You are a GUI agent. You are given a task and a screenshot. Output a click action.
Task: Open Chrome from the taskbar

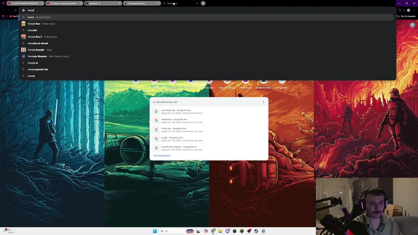coord(213,231)
